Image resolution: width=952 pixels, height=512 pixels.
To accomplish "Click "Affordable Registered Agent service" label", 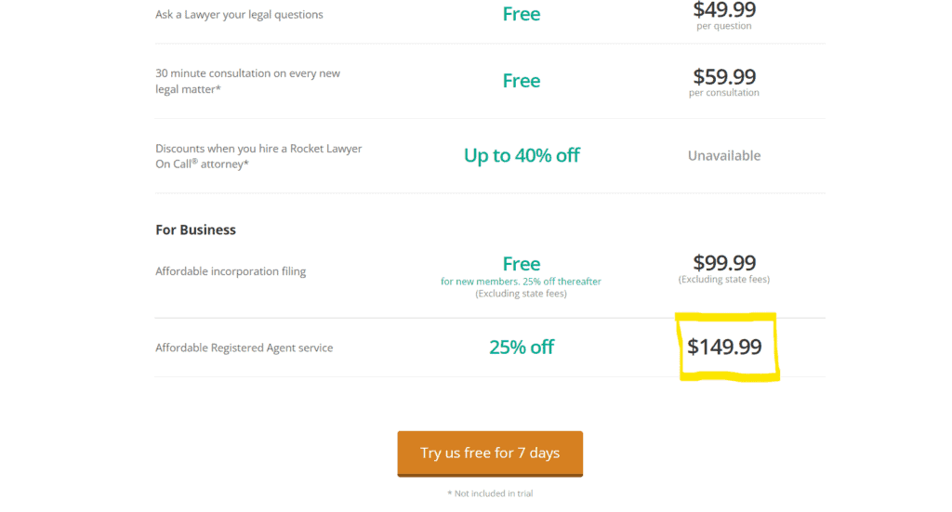I will pos(244,348).
